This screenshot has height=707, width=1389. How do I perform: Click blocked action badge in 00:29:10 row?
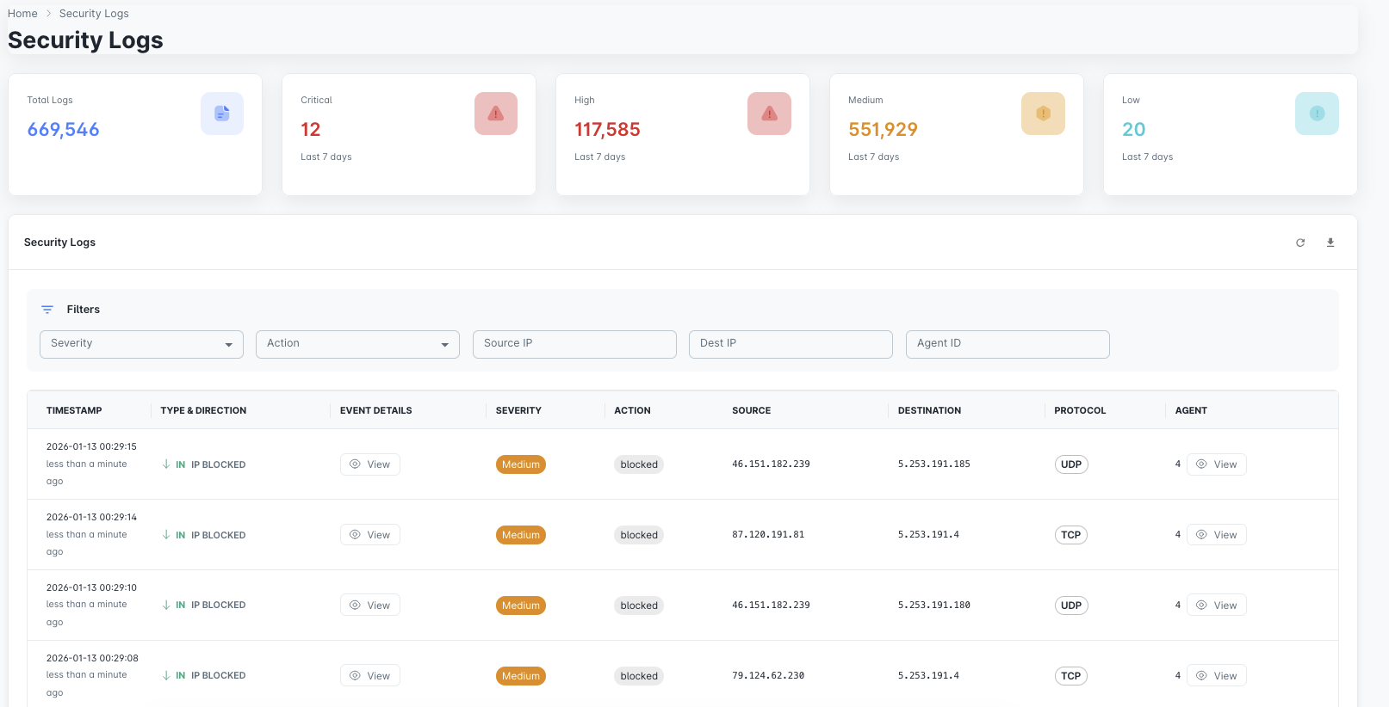(x=639, y=606)
